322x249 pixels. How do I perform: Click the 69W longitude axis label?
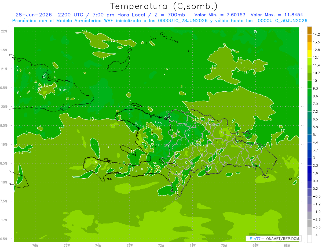click(x=255, y=245)
